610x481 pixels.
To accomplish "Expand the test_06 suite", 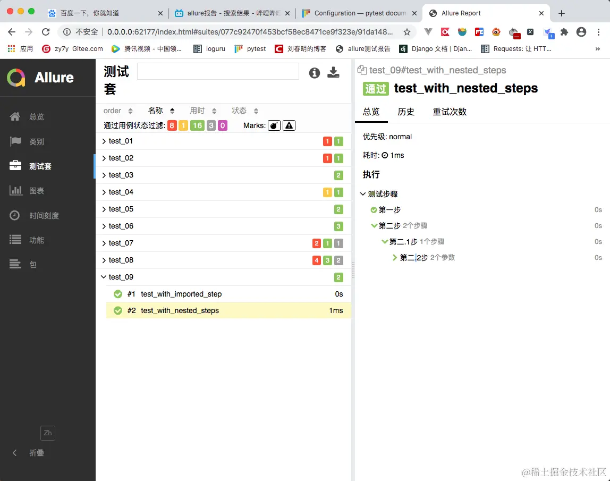I will click(x=223, y=226).
